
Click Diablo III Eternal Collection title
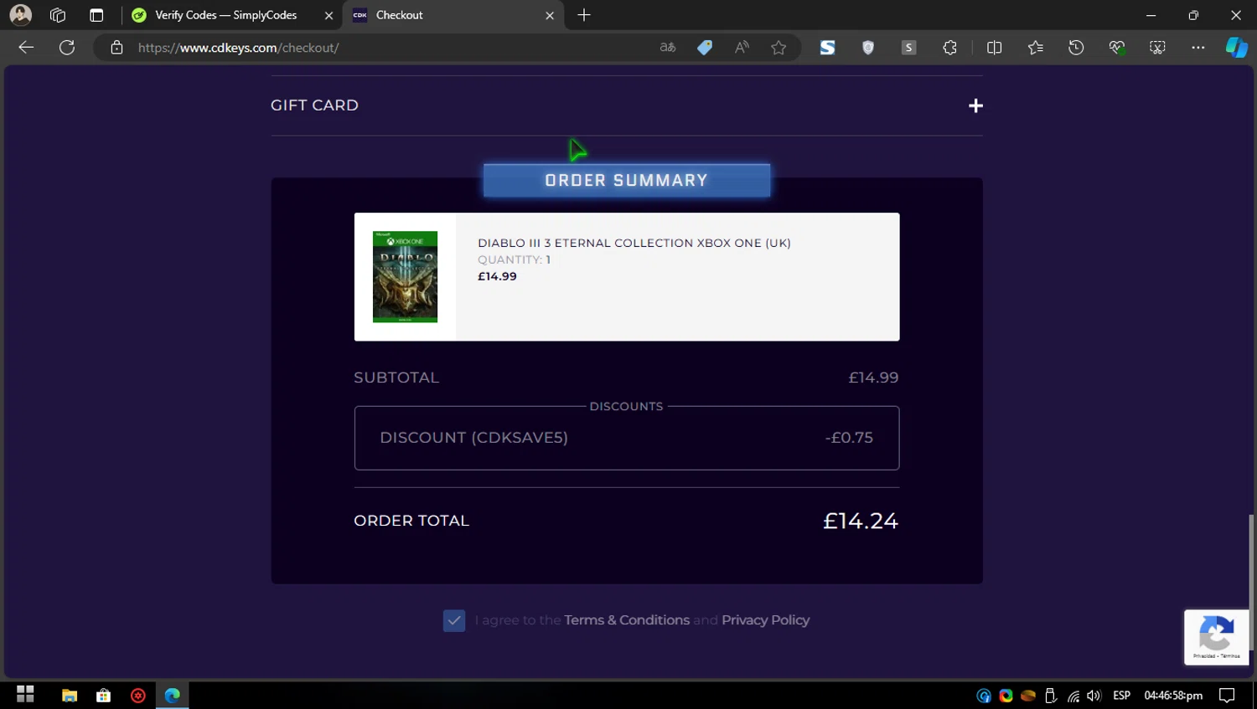click(x=634, y=243)
